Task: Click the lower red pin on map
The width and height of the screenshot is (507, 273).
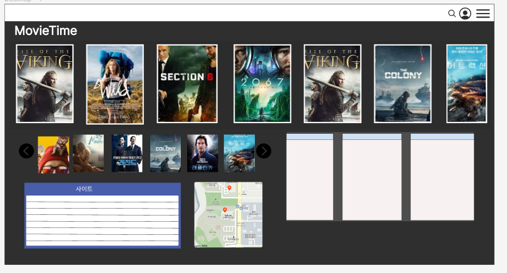Action: (x=225, y=210)
